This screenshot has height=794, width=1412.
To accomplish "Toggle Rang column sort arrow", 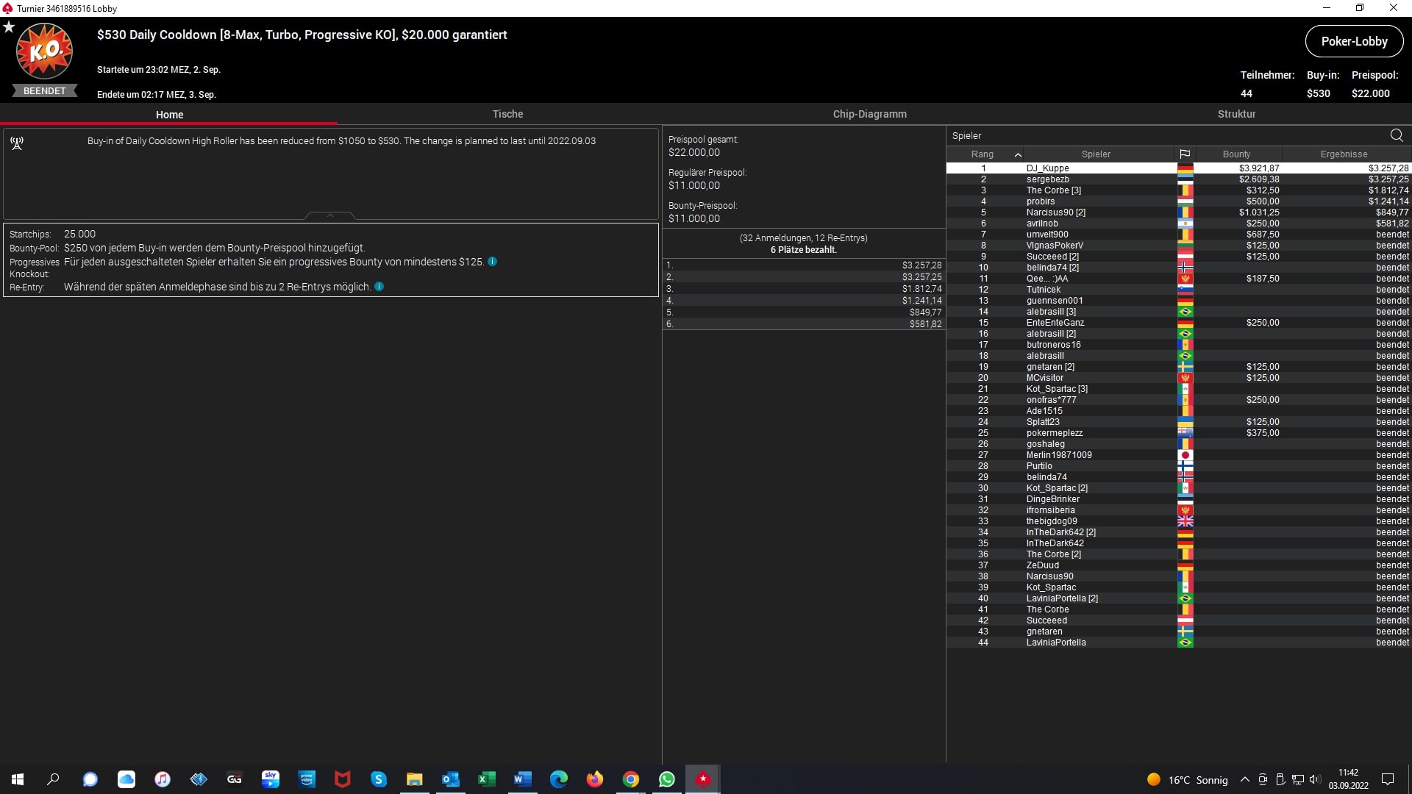I will (x=1018, y=154).
